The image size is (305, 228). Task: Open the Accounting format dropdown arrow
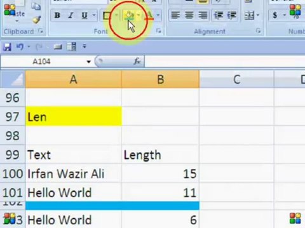coord(284,15)
